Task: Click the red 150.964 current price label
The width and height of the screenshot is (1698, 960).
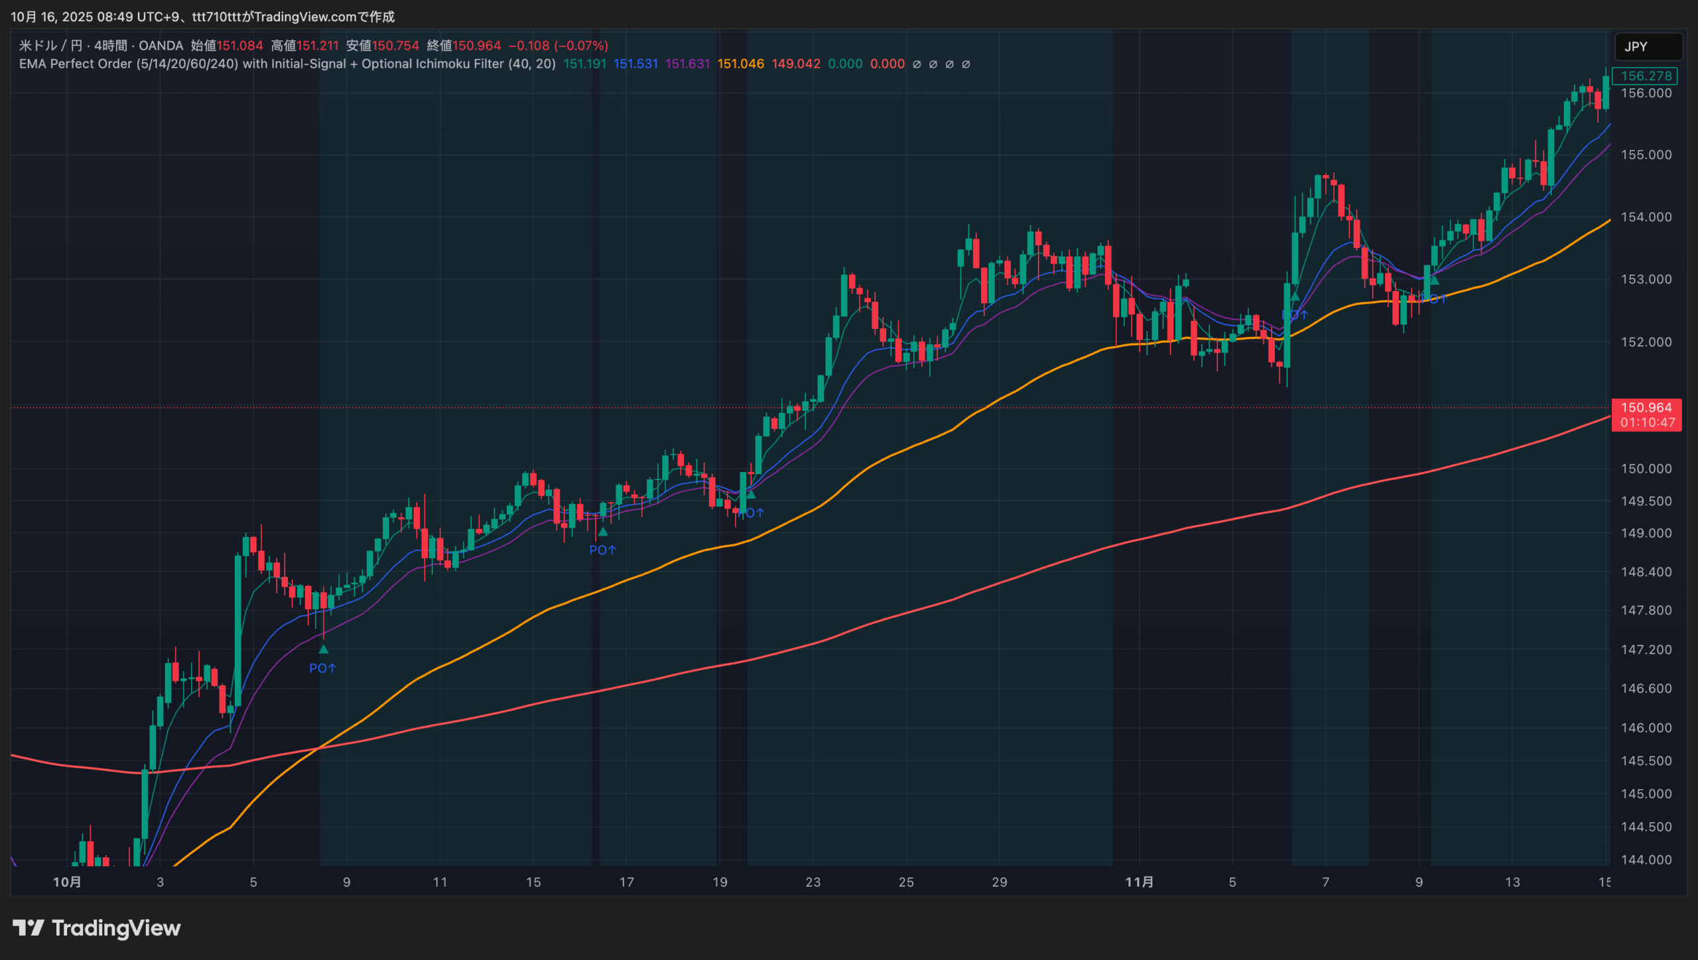Action: click(x=1646, y=408)
